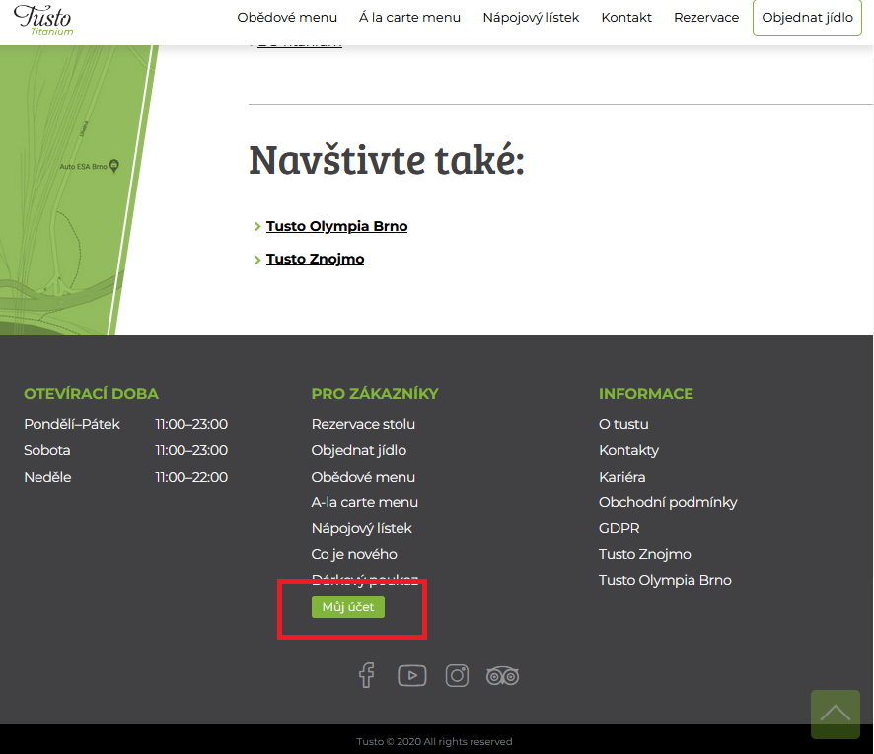This screenshot has height=754, width=874.
Task: Open the Instagram social icon
Action: tap(457, 676)
